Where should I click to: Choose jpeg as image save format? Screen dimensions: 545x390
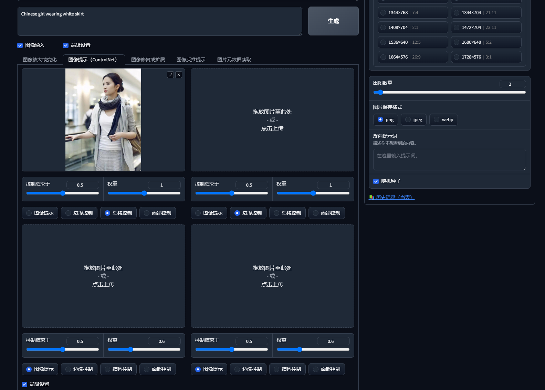tap(414, 119)
